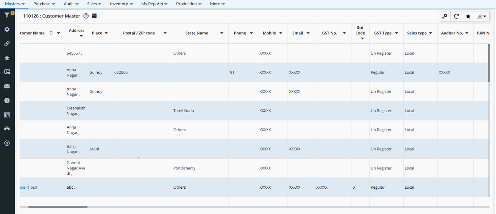Select the Aadhar No. cell showing 'XXXXX'
496x214 pixels.
[455, 72]
